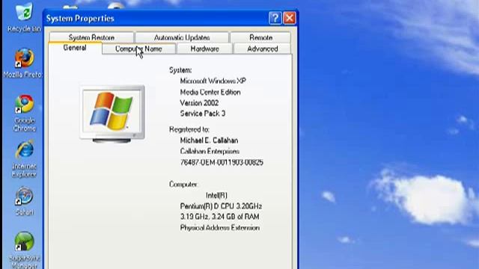
Task: Click the "Michael E. Callahan" name
Action: (209, 140)
